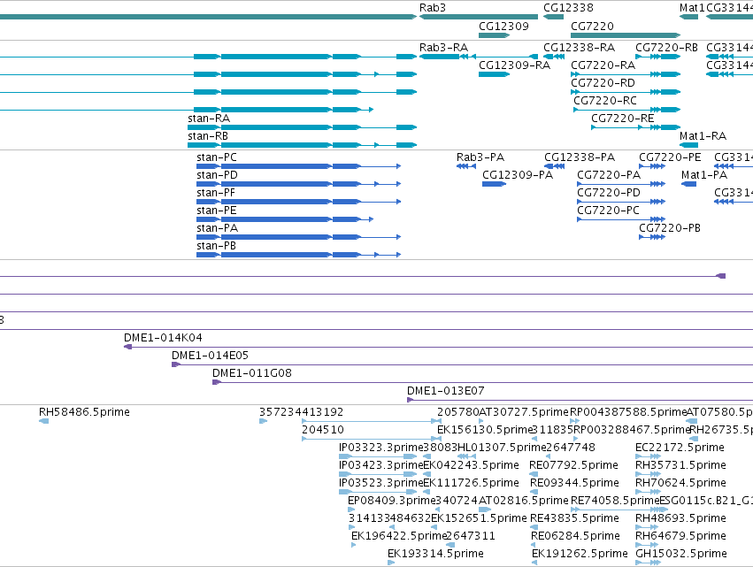Click the CG7220-PB protein label
This screenshot has height=567, width=753.
coord(670,227)
